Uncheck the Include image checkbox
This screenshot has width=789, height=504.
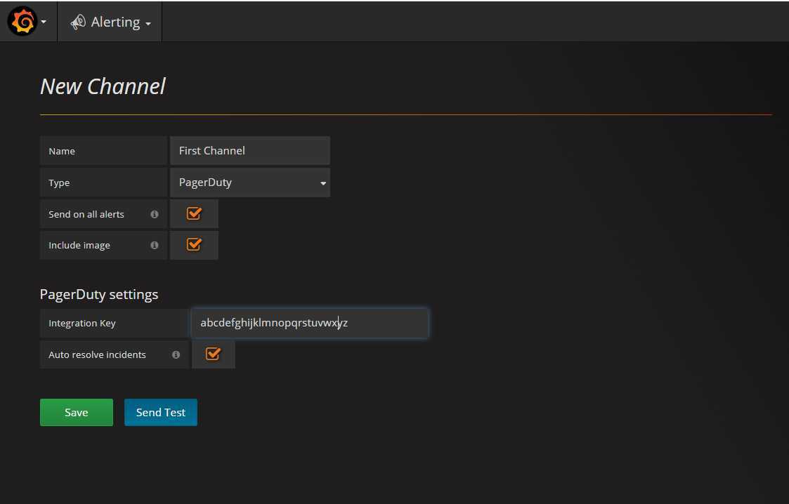[194, 245]
